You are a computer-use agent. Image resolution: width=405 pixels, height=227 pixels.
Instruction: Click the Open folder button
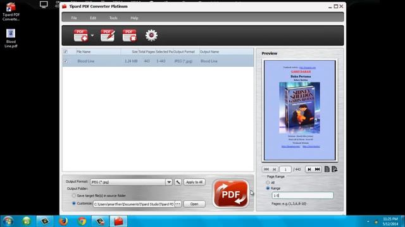[x=194, y=204]
